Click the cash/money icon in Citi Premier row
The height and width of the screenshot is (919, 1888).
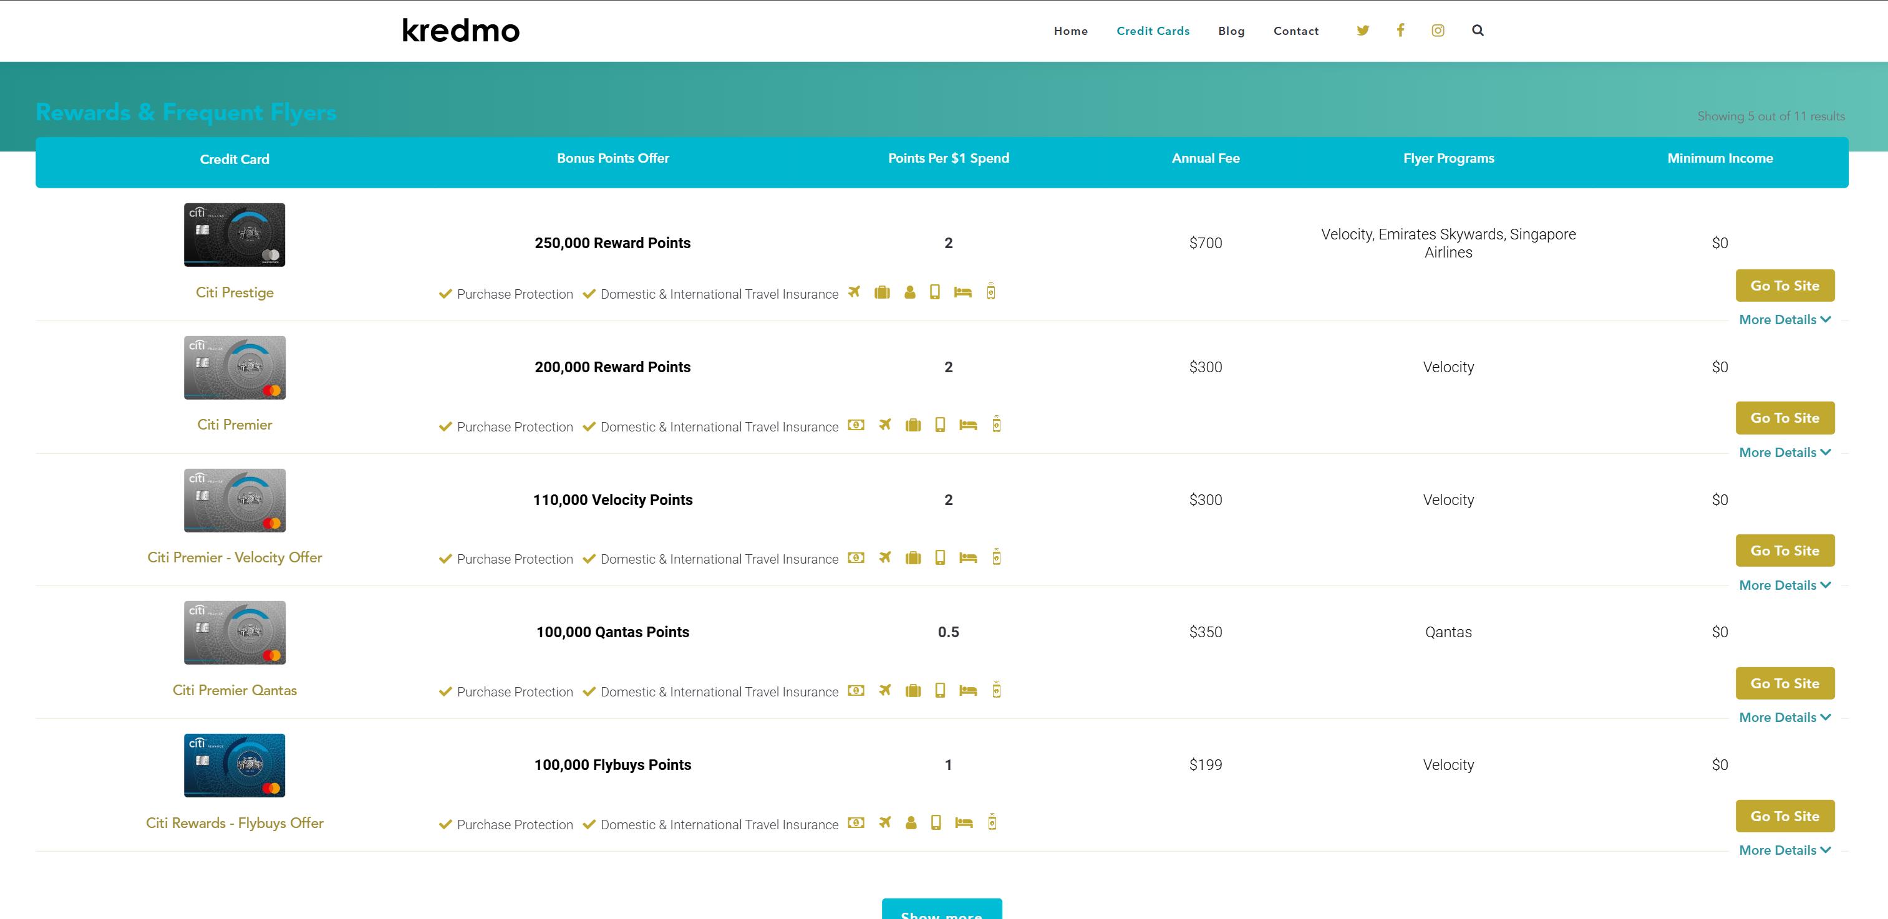[856, 425]
